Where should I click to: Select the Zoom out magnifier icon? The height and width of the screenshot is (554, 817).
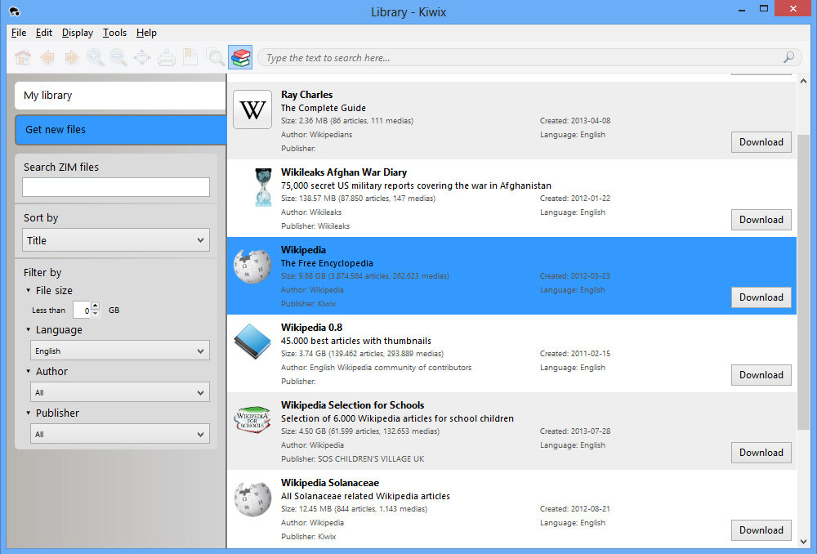[x=118, y=57]
